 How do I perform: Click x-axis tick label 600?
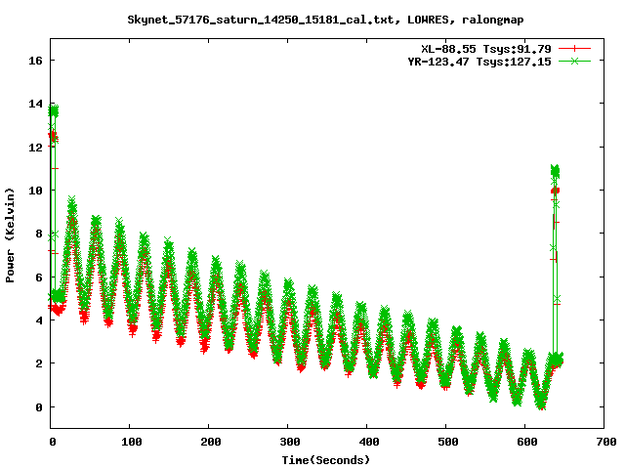526,442
